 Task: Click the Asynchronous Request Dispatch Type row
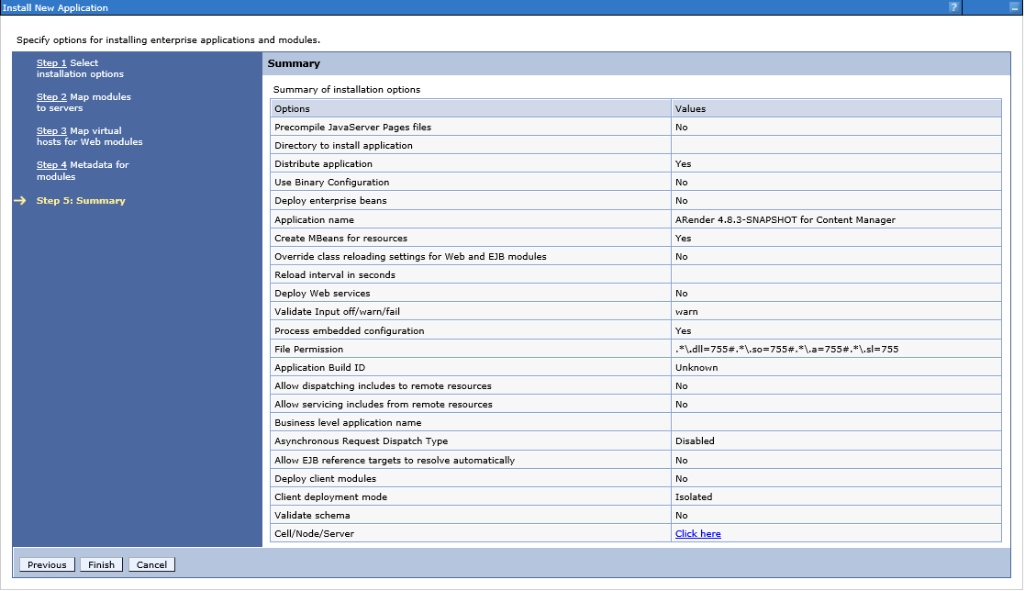[361, 441]
